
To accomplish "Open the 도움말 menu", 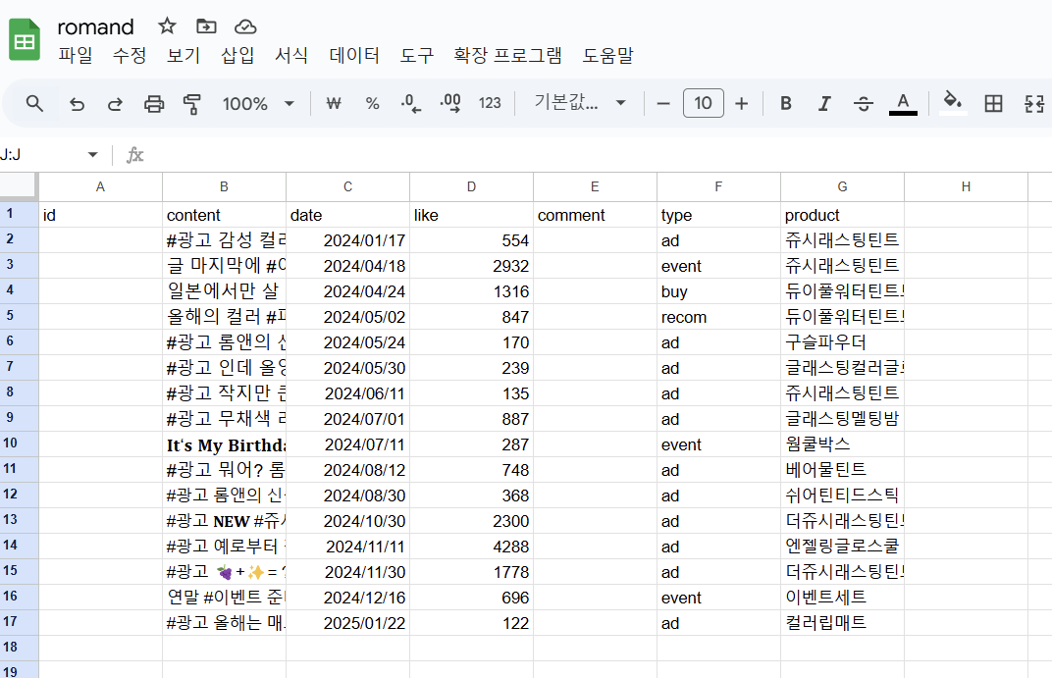I will point(607,56).
